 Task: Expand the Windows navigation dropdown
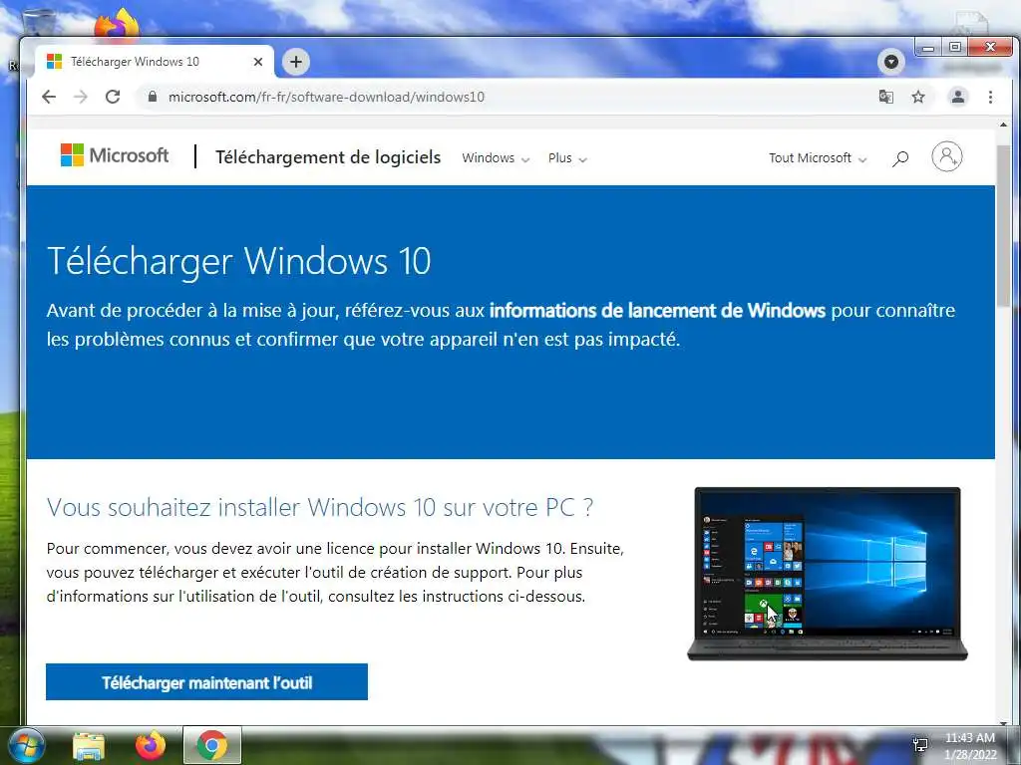[496, 158]
